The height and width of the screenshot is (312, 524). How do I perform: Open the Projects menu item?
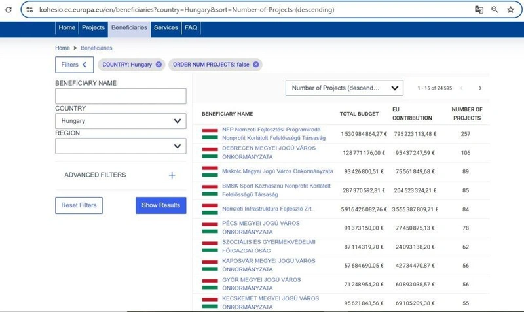coord(93,27)
